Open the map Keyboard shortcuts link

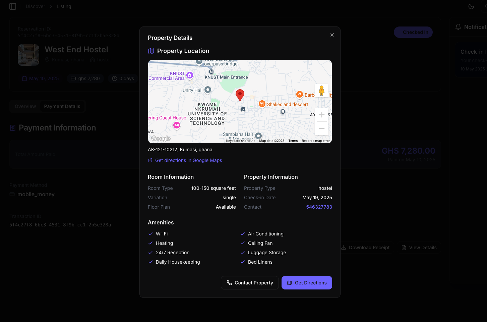click(x=240, y=141)
